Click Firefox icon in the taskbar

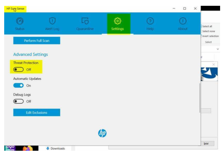tap(28, 148)
